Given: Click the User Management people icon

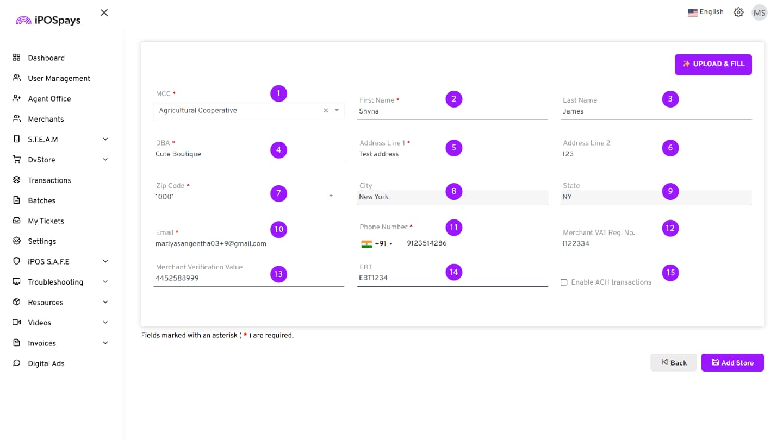Looking at the screenshot, I should [16, 78].
